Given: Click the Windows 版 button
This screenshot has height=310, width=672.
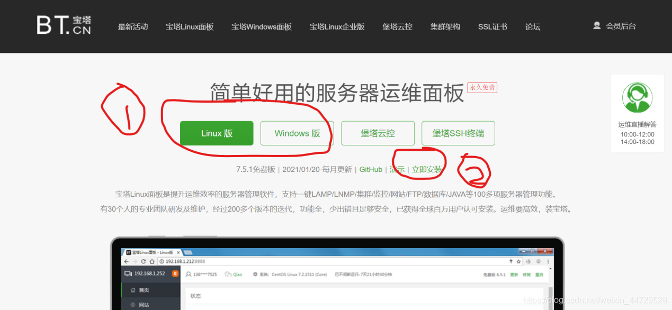Looking at the screenshot, I should 297,133.
